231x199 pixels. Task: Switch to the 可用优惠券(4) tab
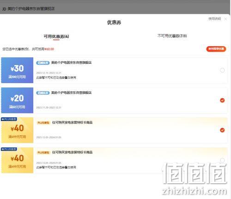(x=56, y=36)
